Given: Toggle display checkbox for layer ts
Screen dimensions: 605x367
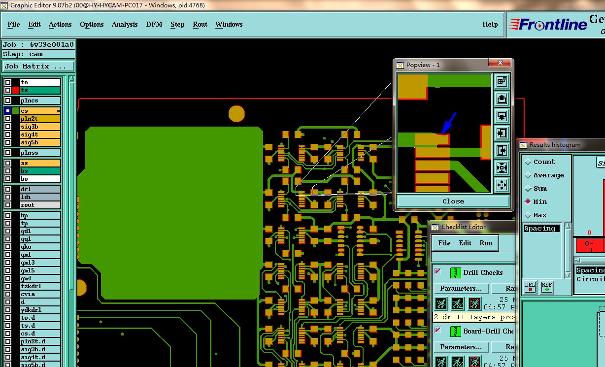Looking at the screenshot, I should pyautogui.click(x=8, y=90).
